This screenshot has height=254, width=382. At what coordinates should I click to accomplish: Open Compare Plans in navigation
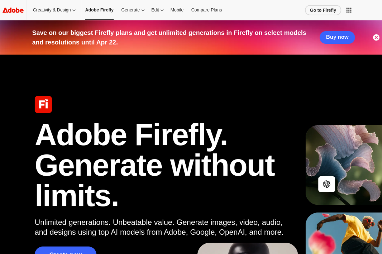(x=207, y=10)
